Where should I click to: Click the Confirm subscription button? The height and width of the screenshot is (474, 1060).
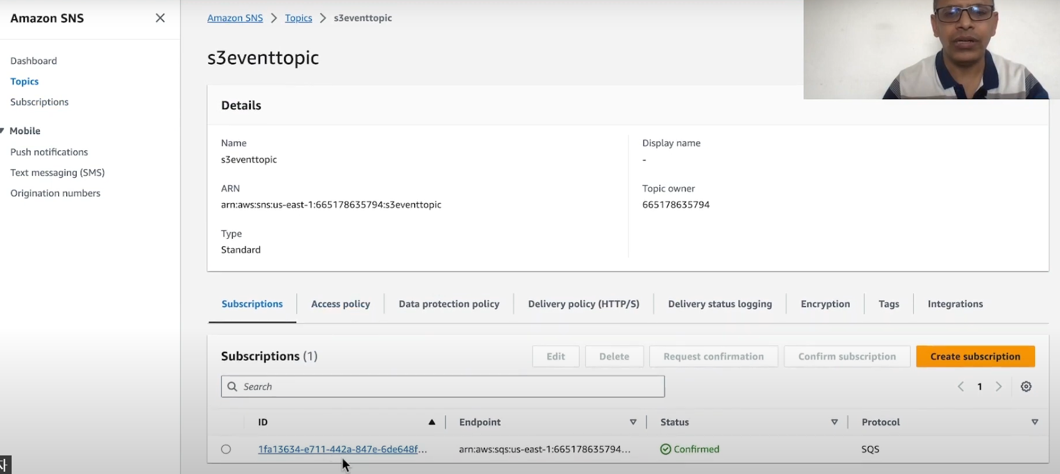(x=847, y=357)
